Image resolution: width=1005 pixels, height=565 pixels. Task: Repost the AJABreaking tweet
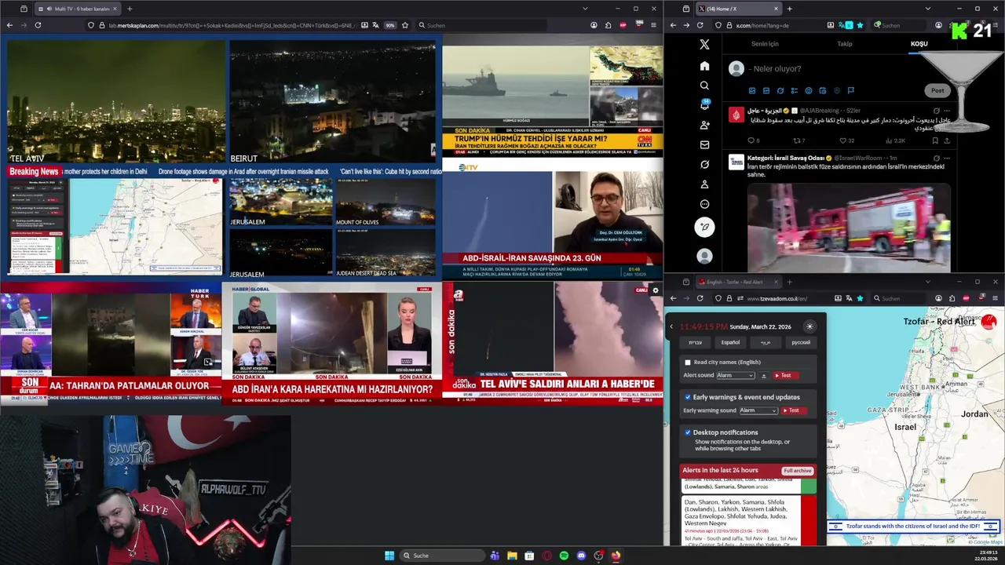coord(797,140)
